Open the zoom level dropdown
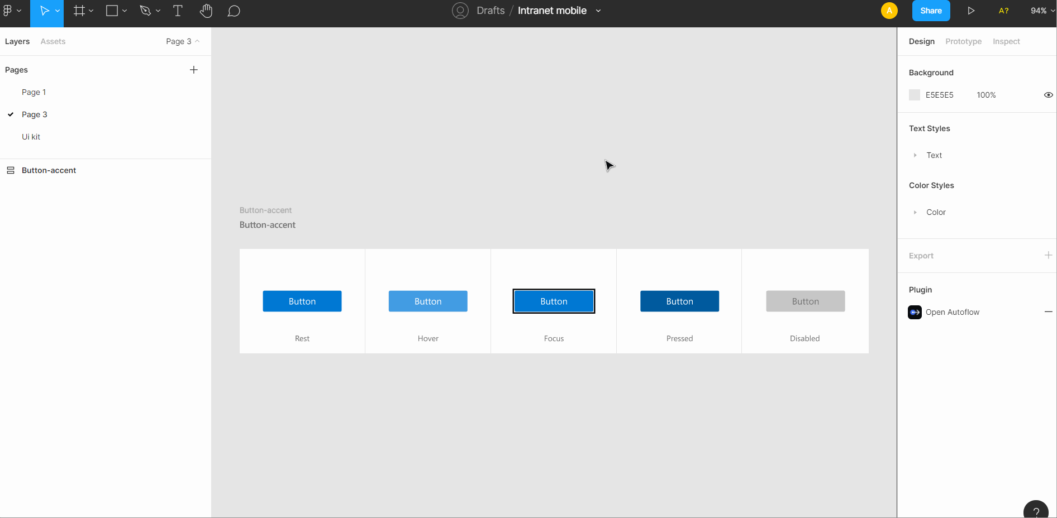The image size is (1057, 518). click(x=1041, y=11)
